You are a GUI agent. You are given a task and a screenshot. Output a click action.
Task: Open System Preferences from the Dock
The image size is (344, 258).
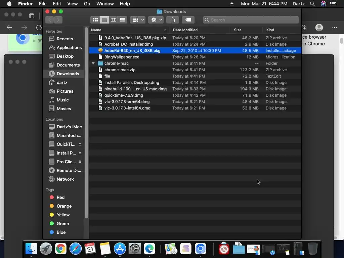point(134,249)
